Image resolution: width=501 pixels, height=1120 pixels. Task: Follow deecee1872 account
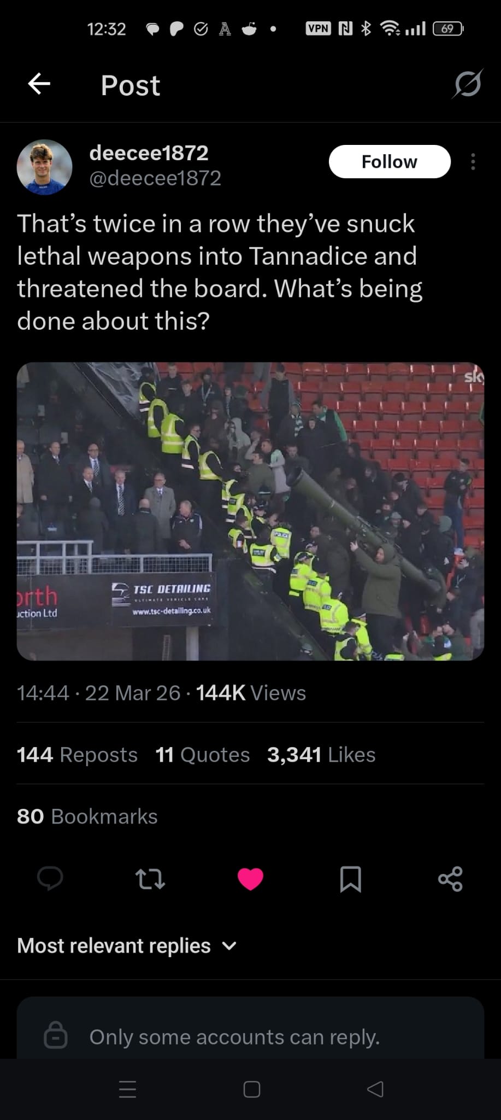390,162
